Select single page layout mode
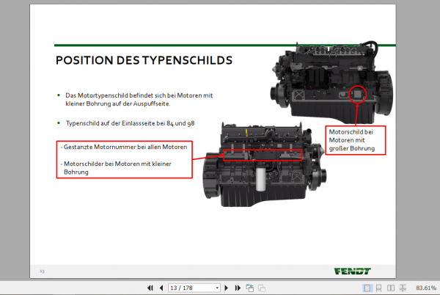440x295 pixels. 367,288
